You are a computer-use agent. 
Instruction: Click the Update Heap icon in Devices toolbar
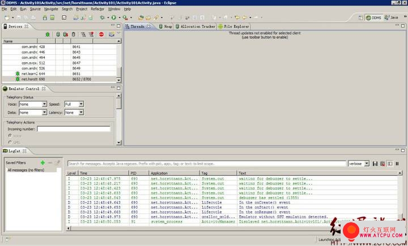click(x=58, y=34)
